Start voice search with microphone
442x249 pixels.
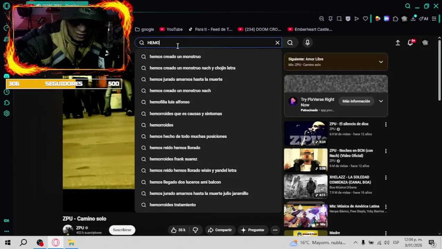307,43
